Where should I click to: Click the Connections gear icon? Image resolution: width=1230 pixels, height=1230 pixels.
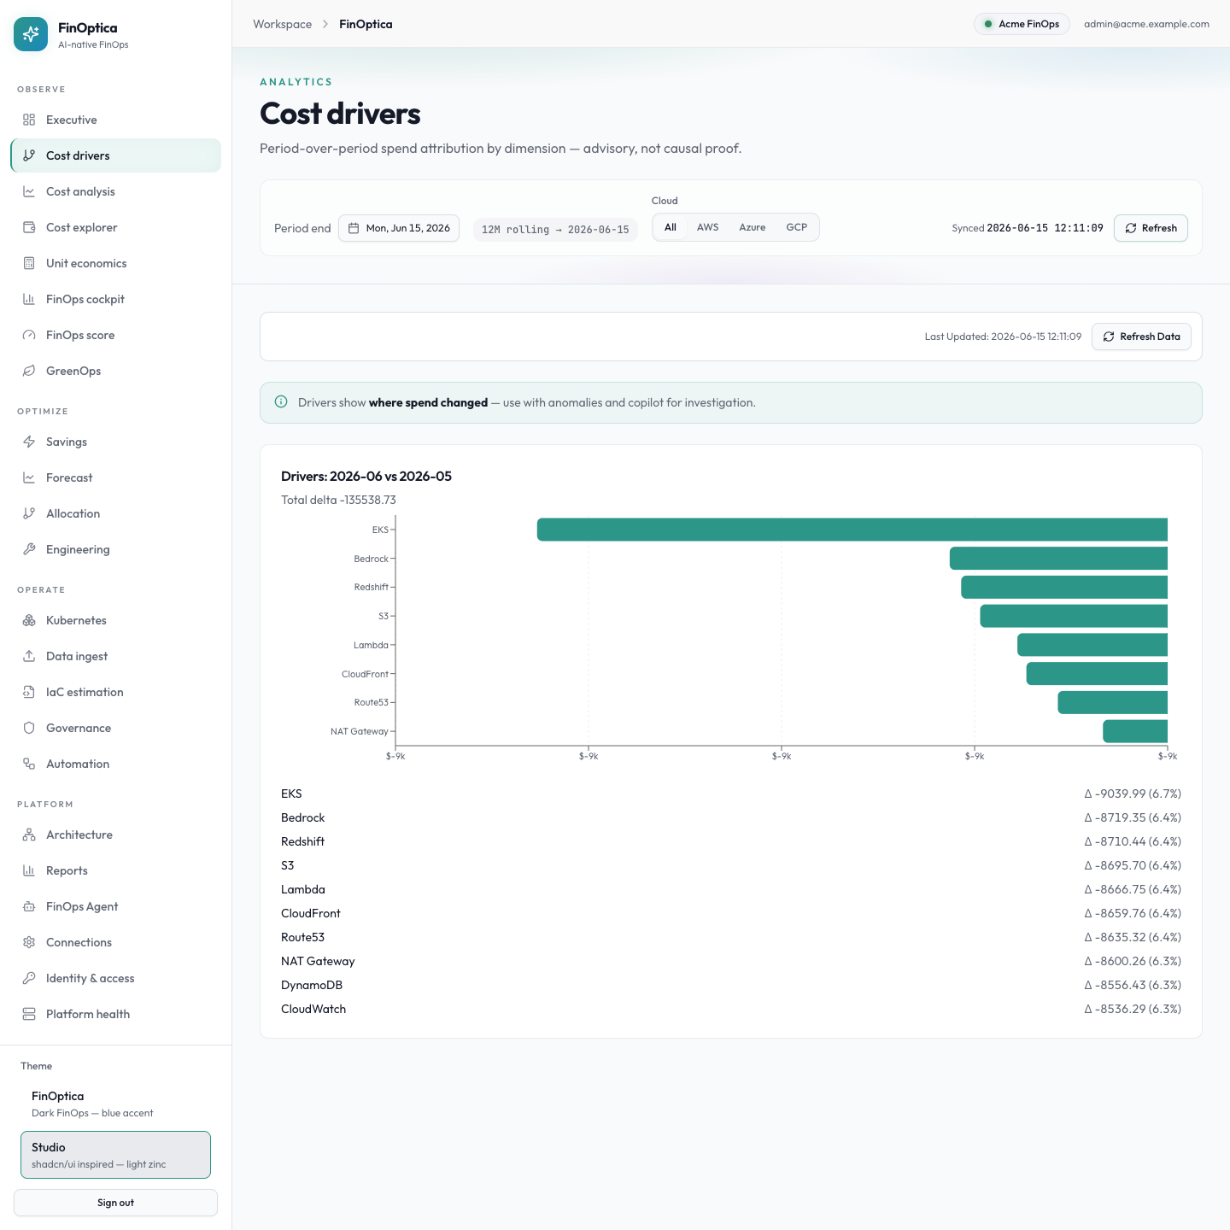pyautogui.click(x=29, y=942)
